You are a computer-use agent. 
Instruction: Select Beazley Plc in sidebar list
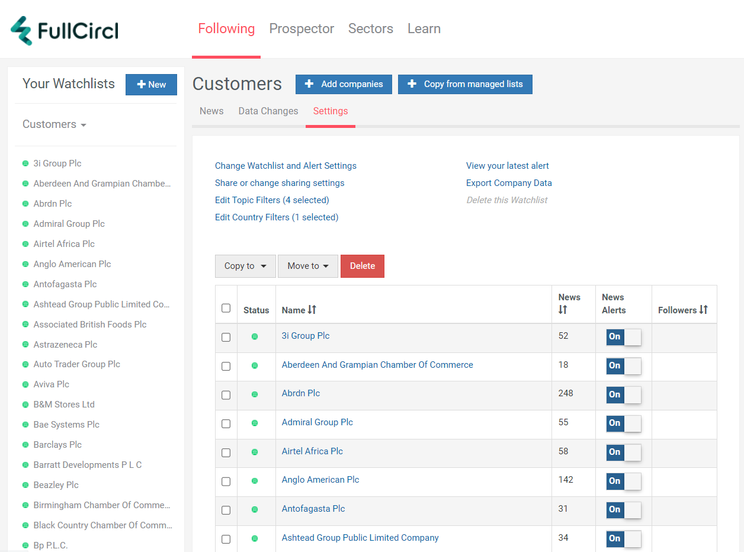[56, 485]
